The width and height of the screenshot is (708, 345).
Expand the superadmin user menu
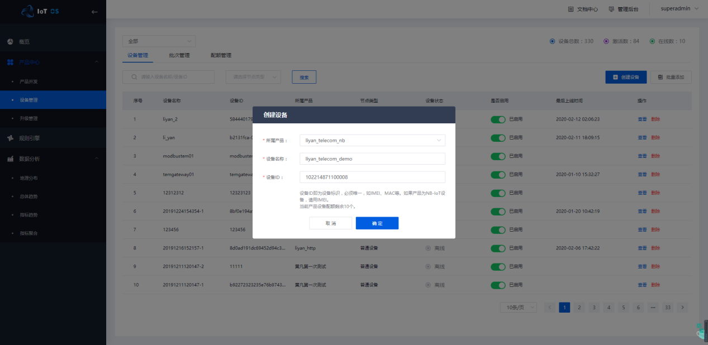pyautogui.click(x=679, y=9)
